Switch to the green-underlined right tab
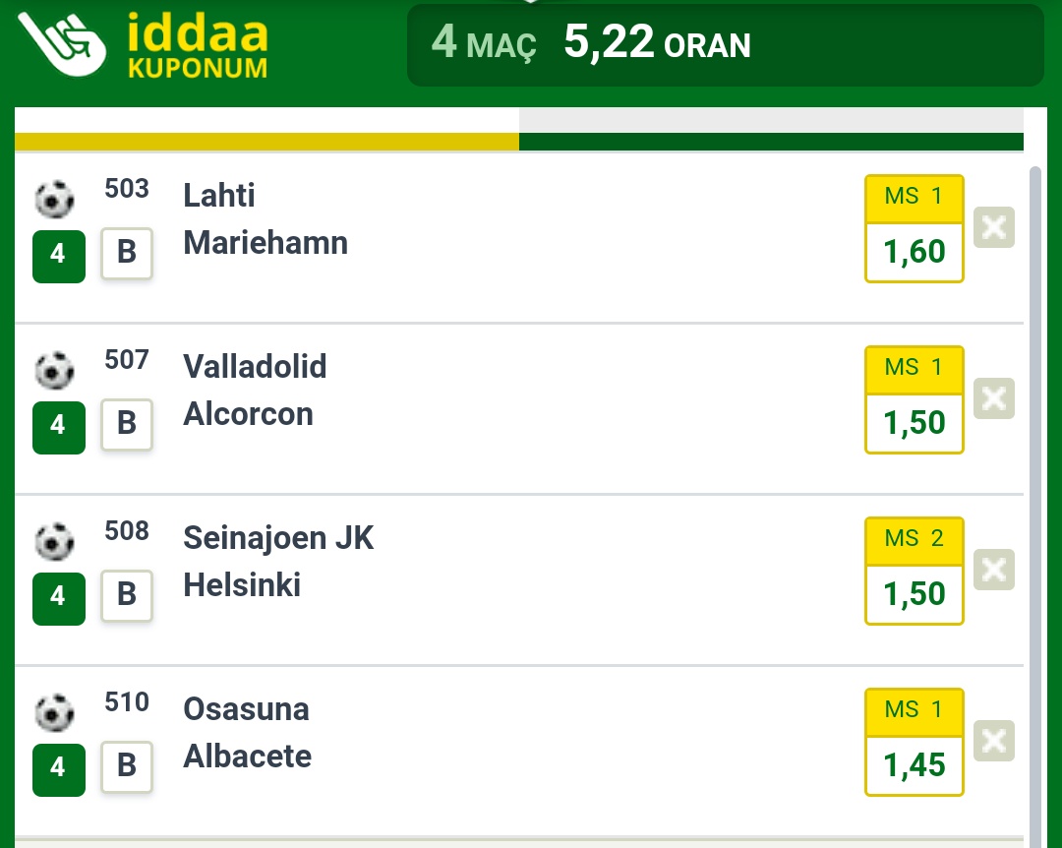 pos(772,129)
